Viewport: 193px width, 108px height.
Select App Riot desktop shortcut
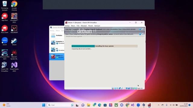(5, 17)
